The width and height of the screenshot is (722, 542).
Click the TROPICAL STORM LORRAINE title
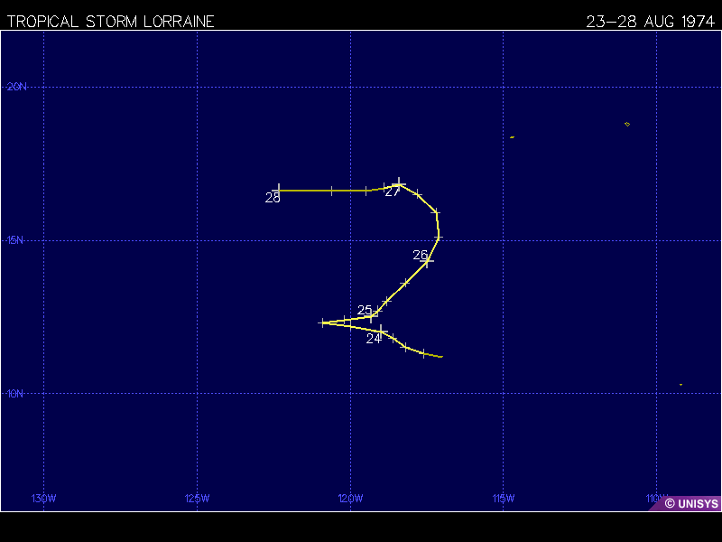[x=110, y=22]
